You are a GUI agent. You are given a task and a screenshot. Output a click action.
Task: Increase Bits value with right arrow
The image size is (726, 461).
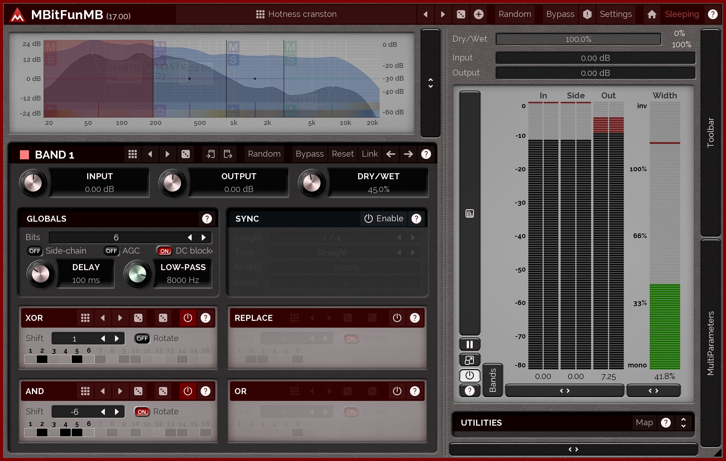point(204,237)
